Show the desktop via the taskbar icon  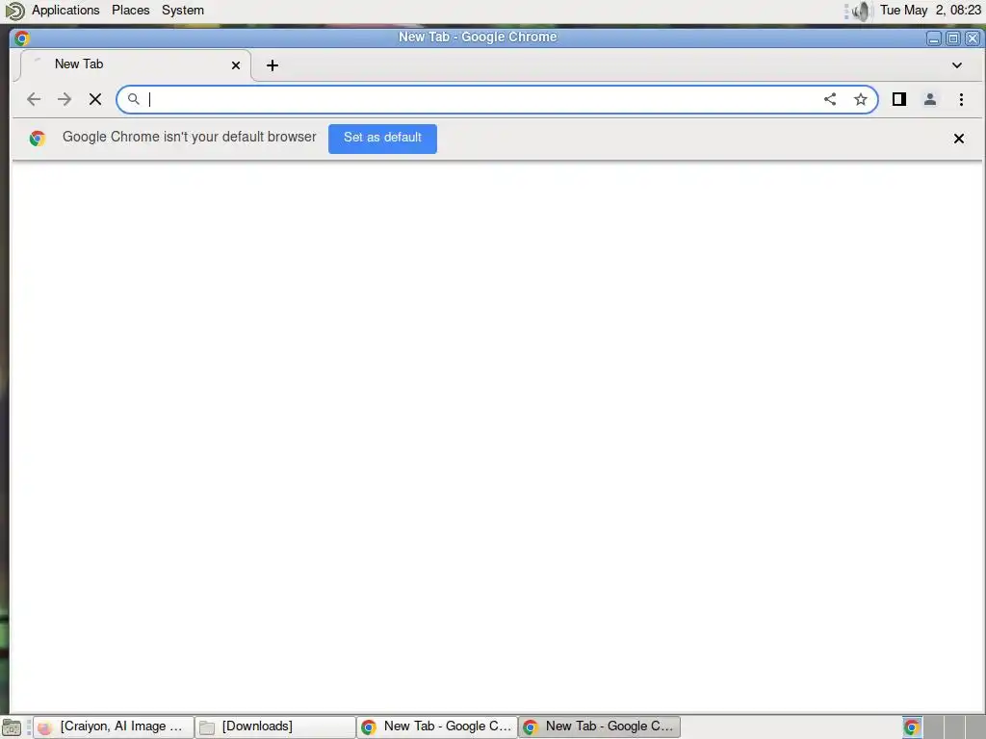12,727
